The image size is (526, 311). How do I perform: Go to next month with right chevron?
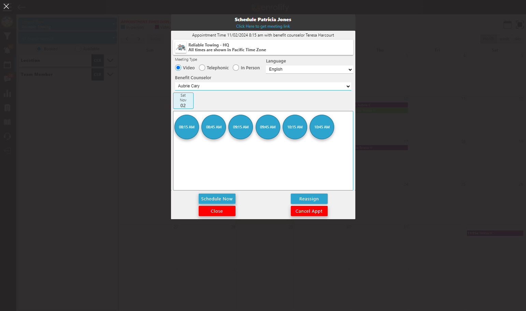(x=139, y=39)
